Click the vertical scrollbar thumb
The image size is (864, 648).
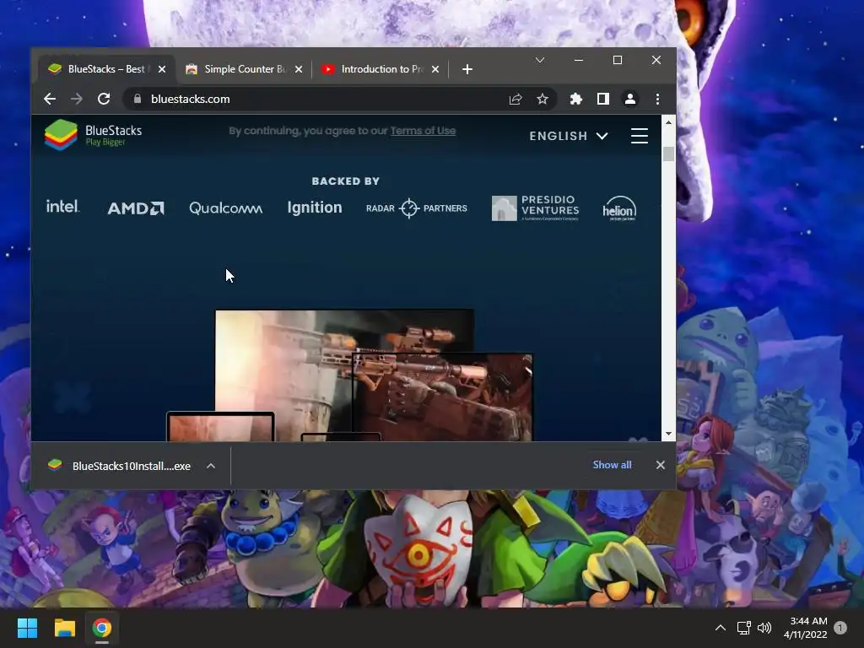pyautogui.click(x=668, y=154)
